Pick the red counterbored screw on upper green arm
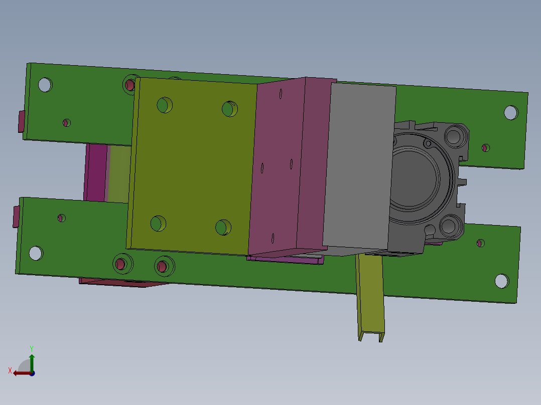The image size is (541, 405). (130, 84)
